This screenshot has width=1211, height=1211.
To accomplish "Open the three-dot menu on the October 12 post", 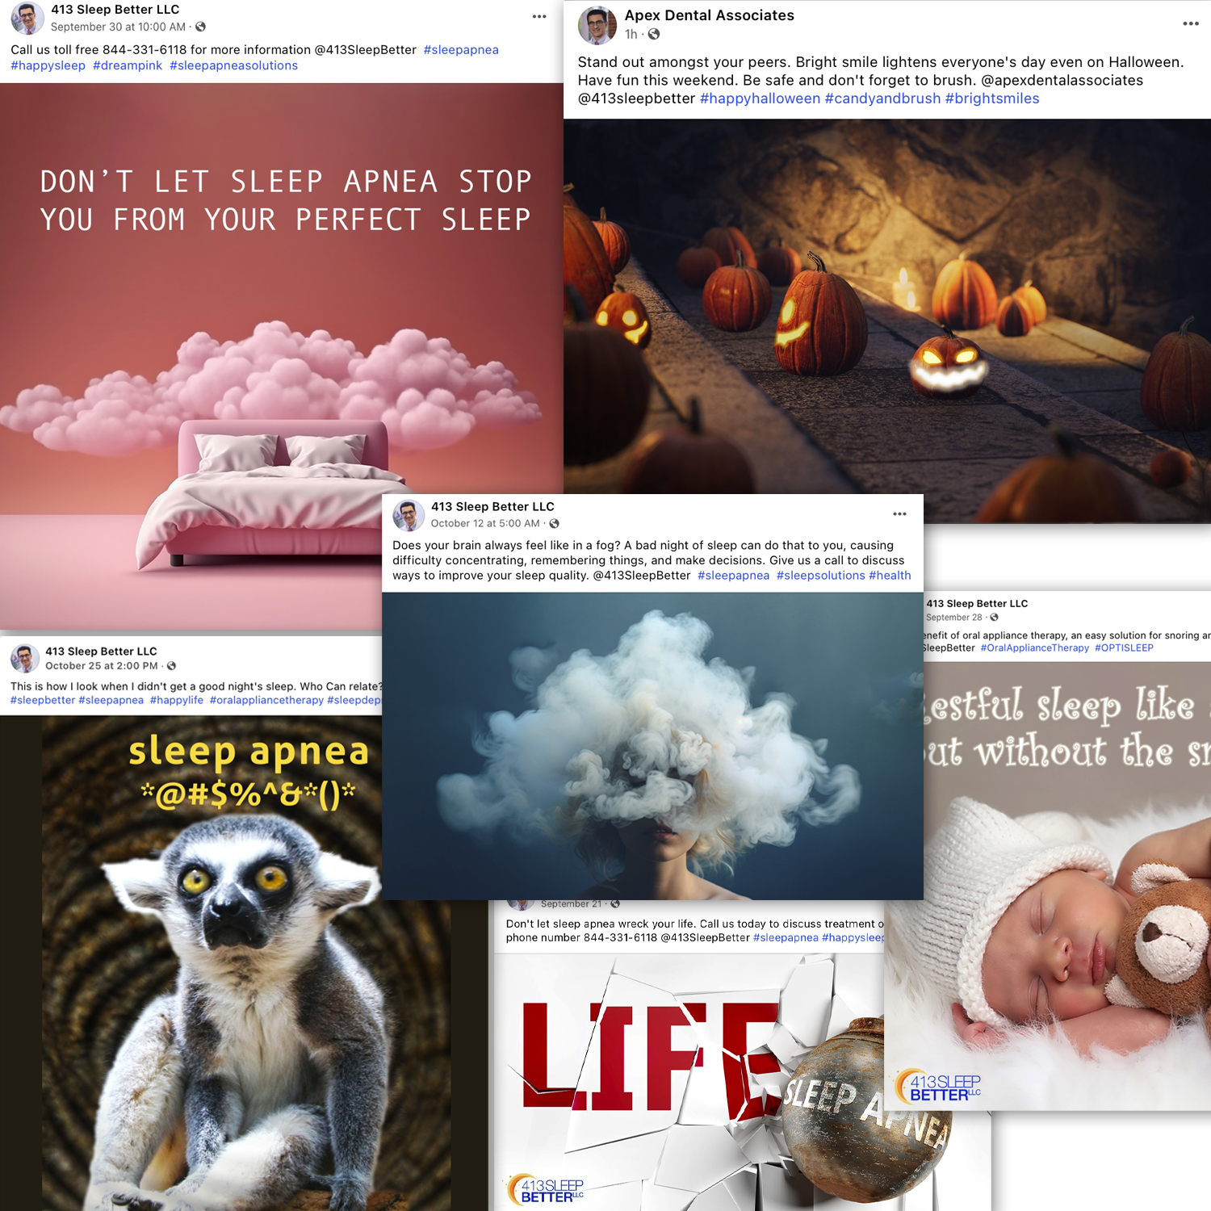I will point(899,514).
